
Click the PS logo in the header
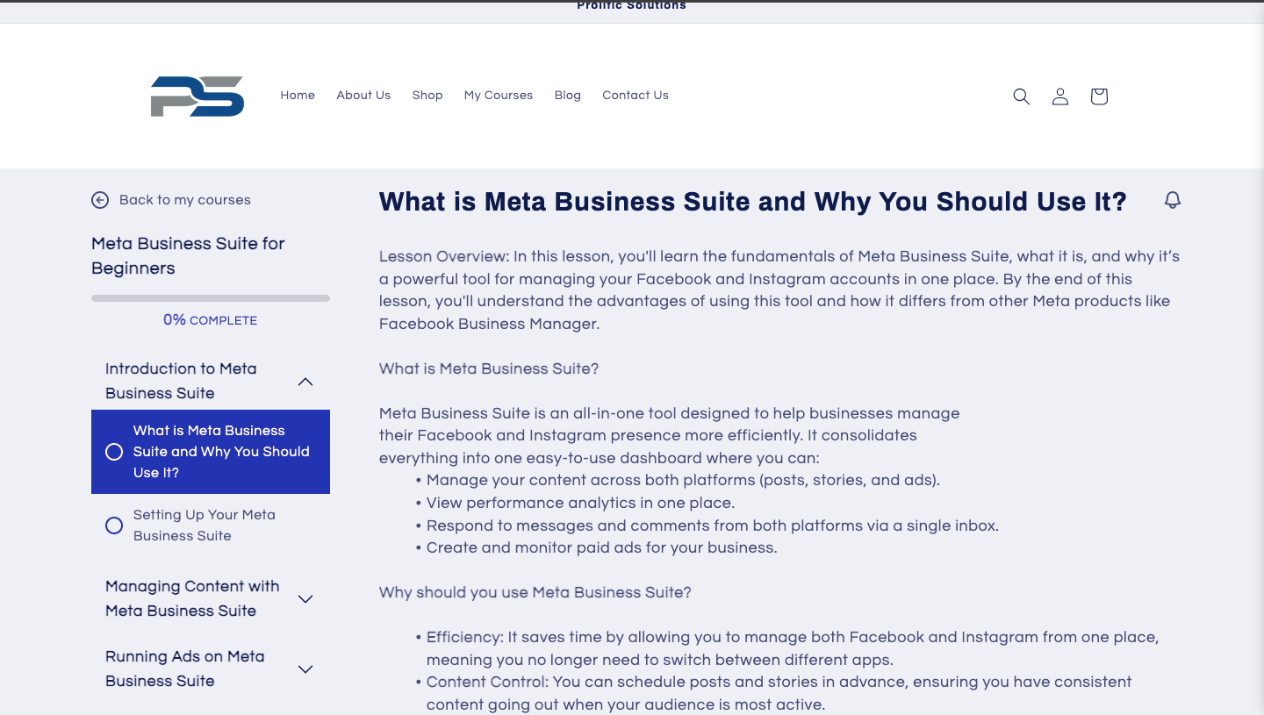pyautogui.click(x=197, y=96)
